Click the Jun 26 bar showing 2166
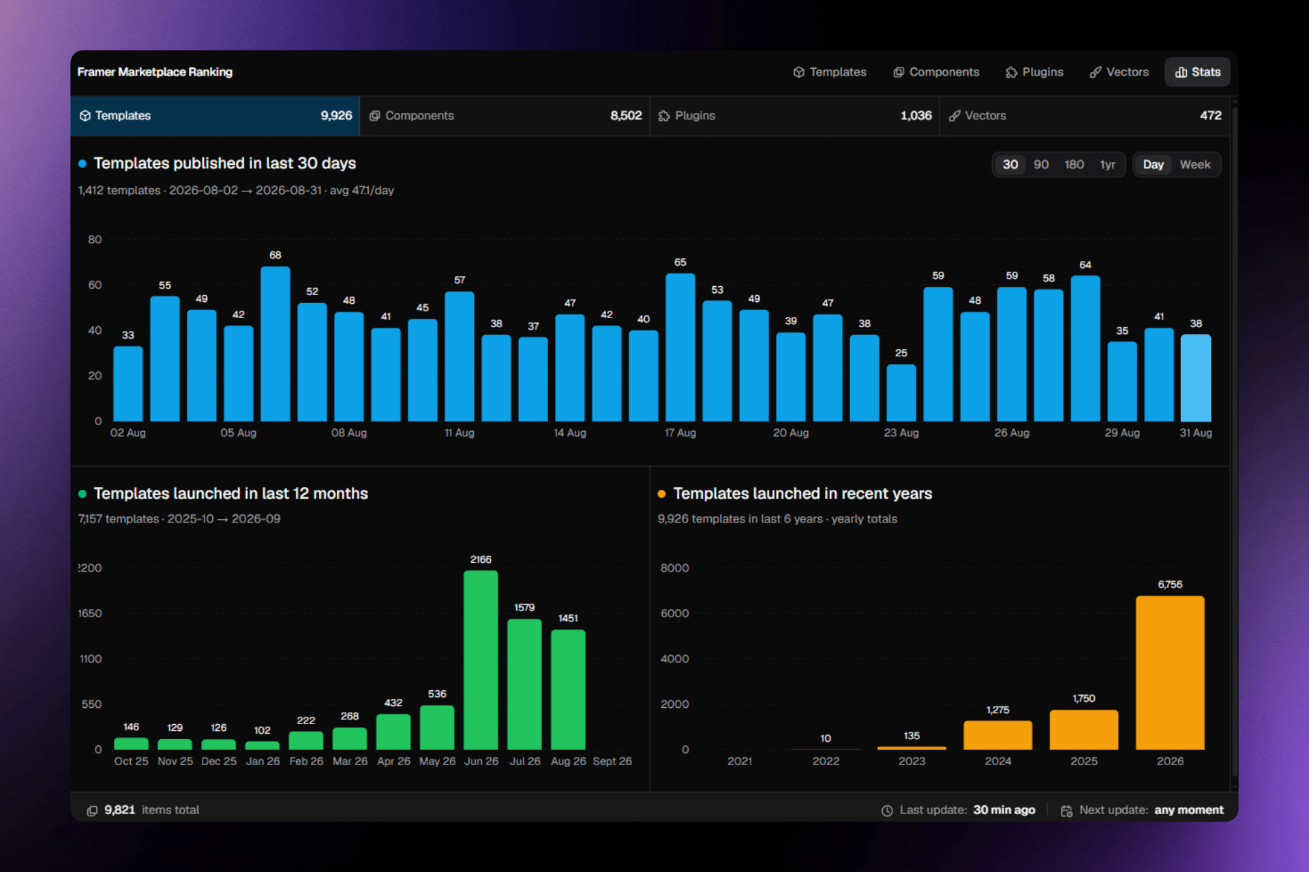 (x=481, y=660)
